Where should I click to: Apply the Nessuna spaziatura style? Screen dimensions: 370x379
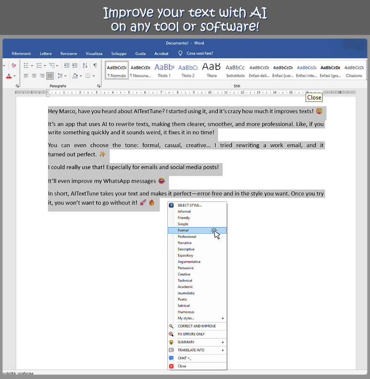point(141,70)
